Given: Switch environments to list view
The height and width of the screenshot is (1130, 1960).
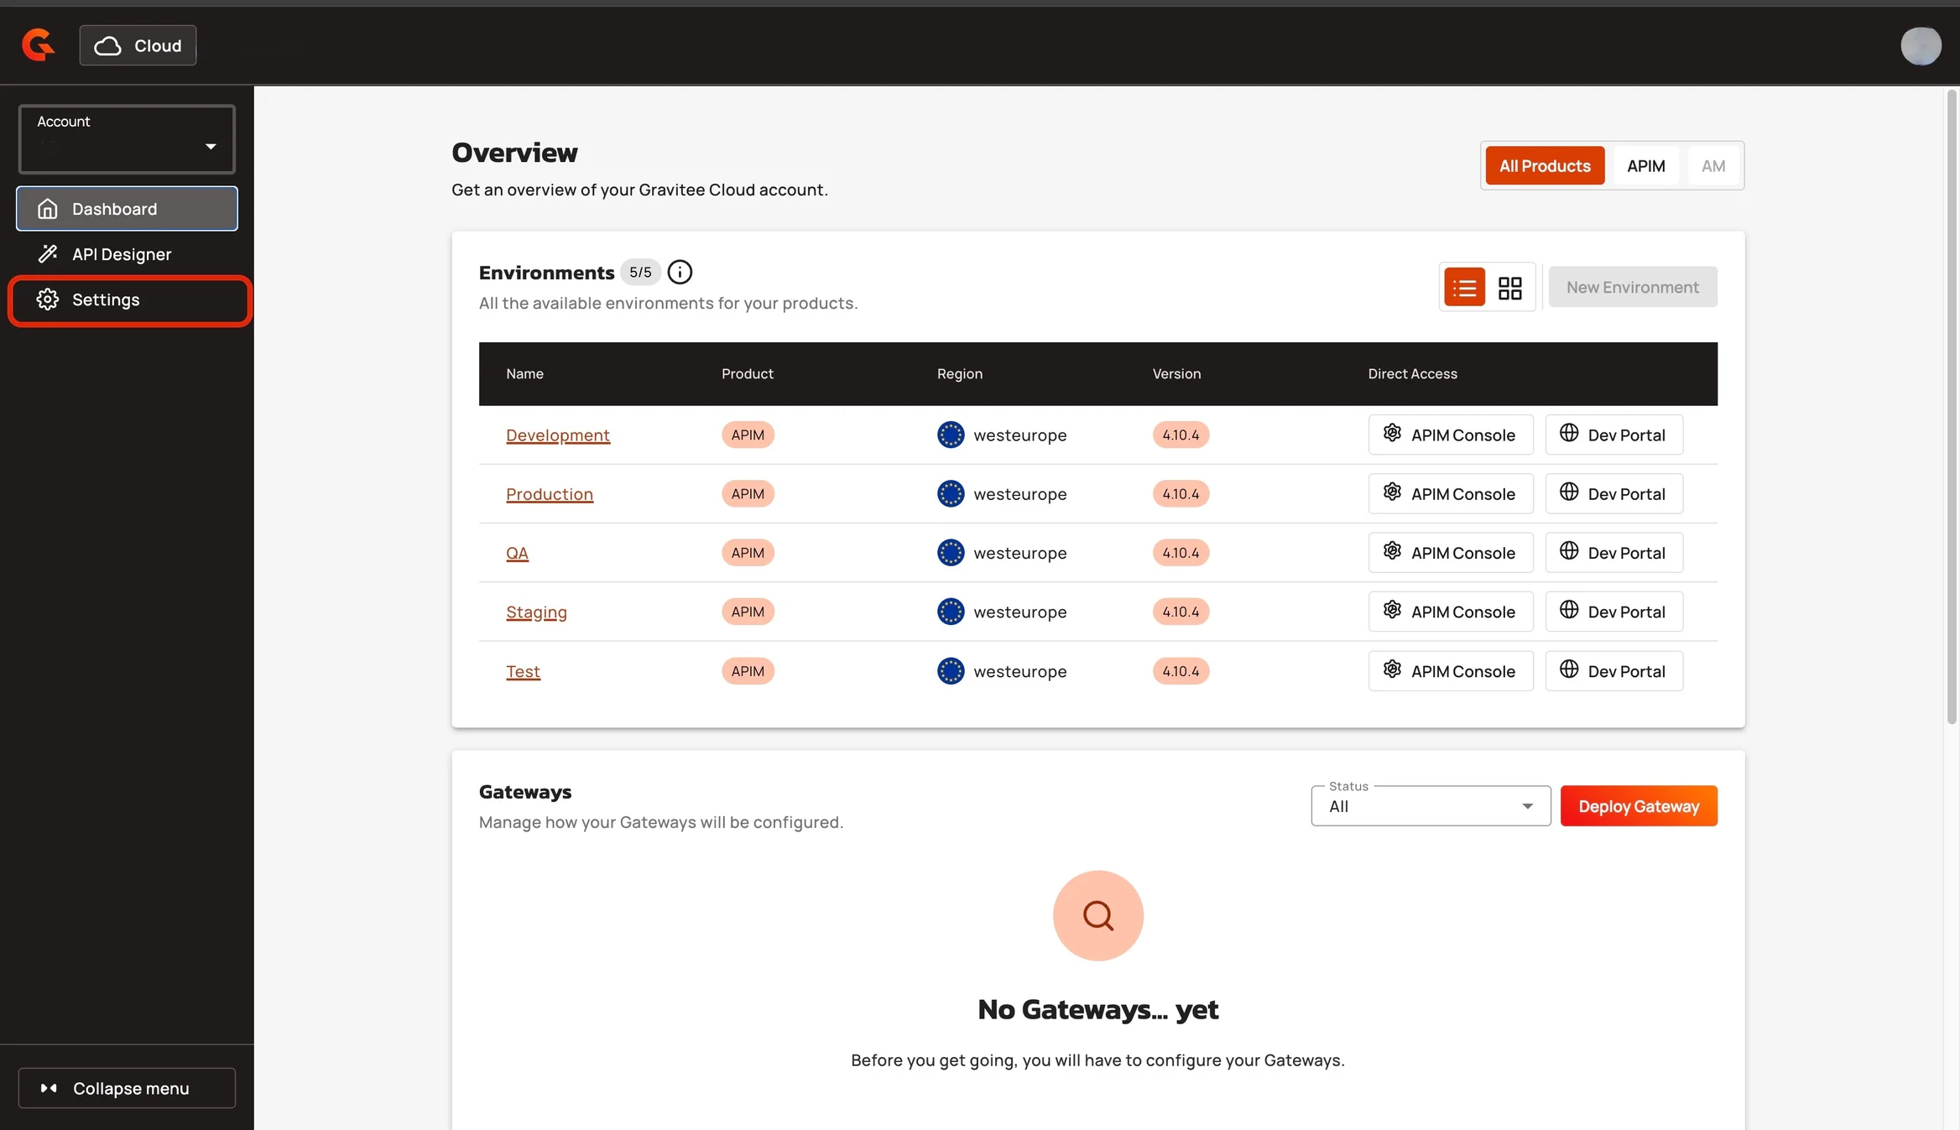Looking at the screenshot, I should (x=1464, y=288).
